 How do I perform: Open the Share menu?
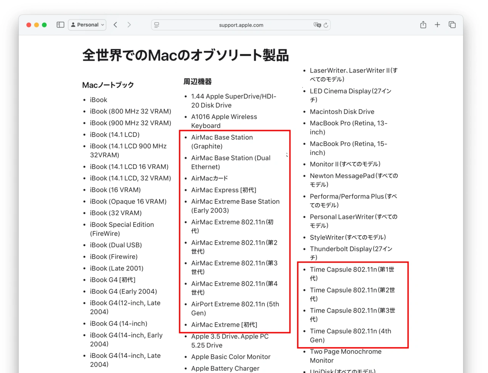(423, 25)
